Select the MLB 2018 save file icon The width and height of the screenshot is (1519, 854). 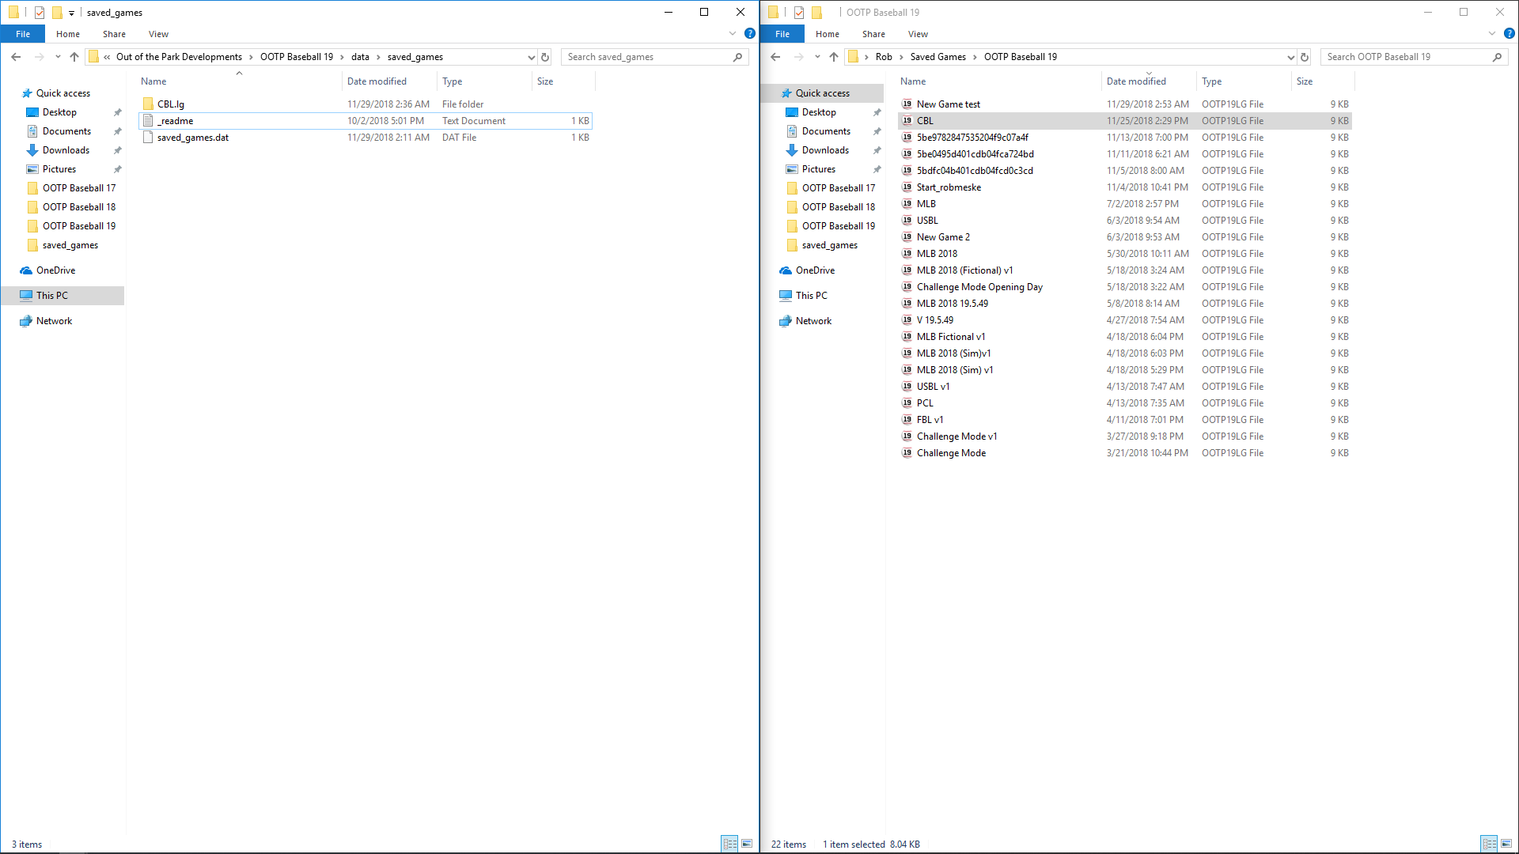[907, 254]
